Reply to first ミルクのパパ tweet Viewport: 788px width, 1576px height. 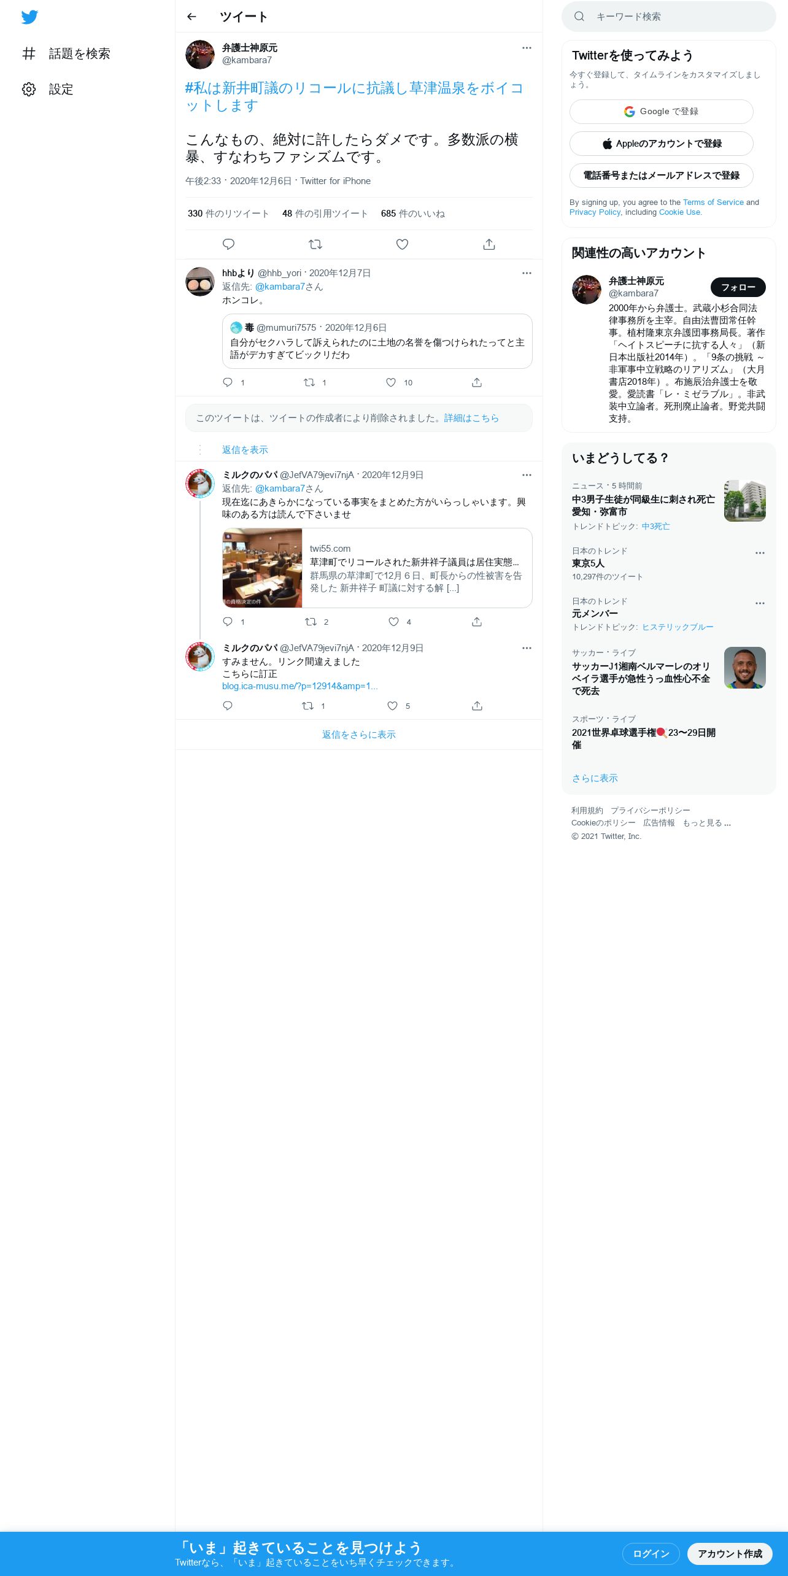coord(228,622)
